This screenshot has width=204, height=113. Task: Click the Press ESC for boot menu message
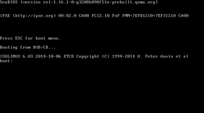30,38
